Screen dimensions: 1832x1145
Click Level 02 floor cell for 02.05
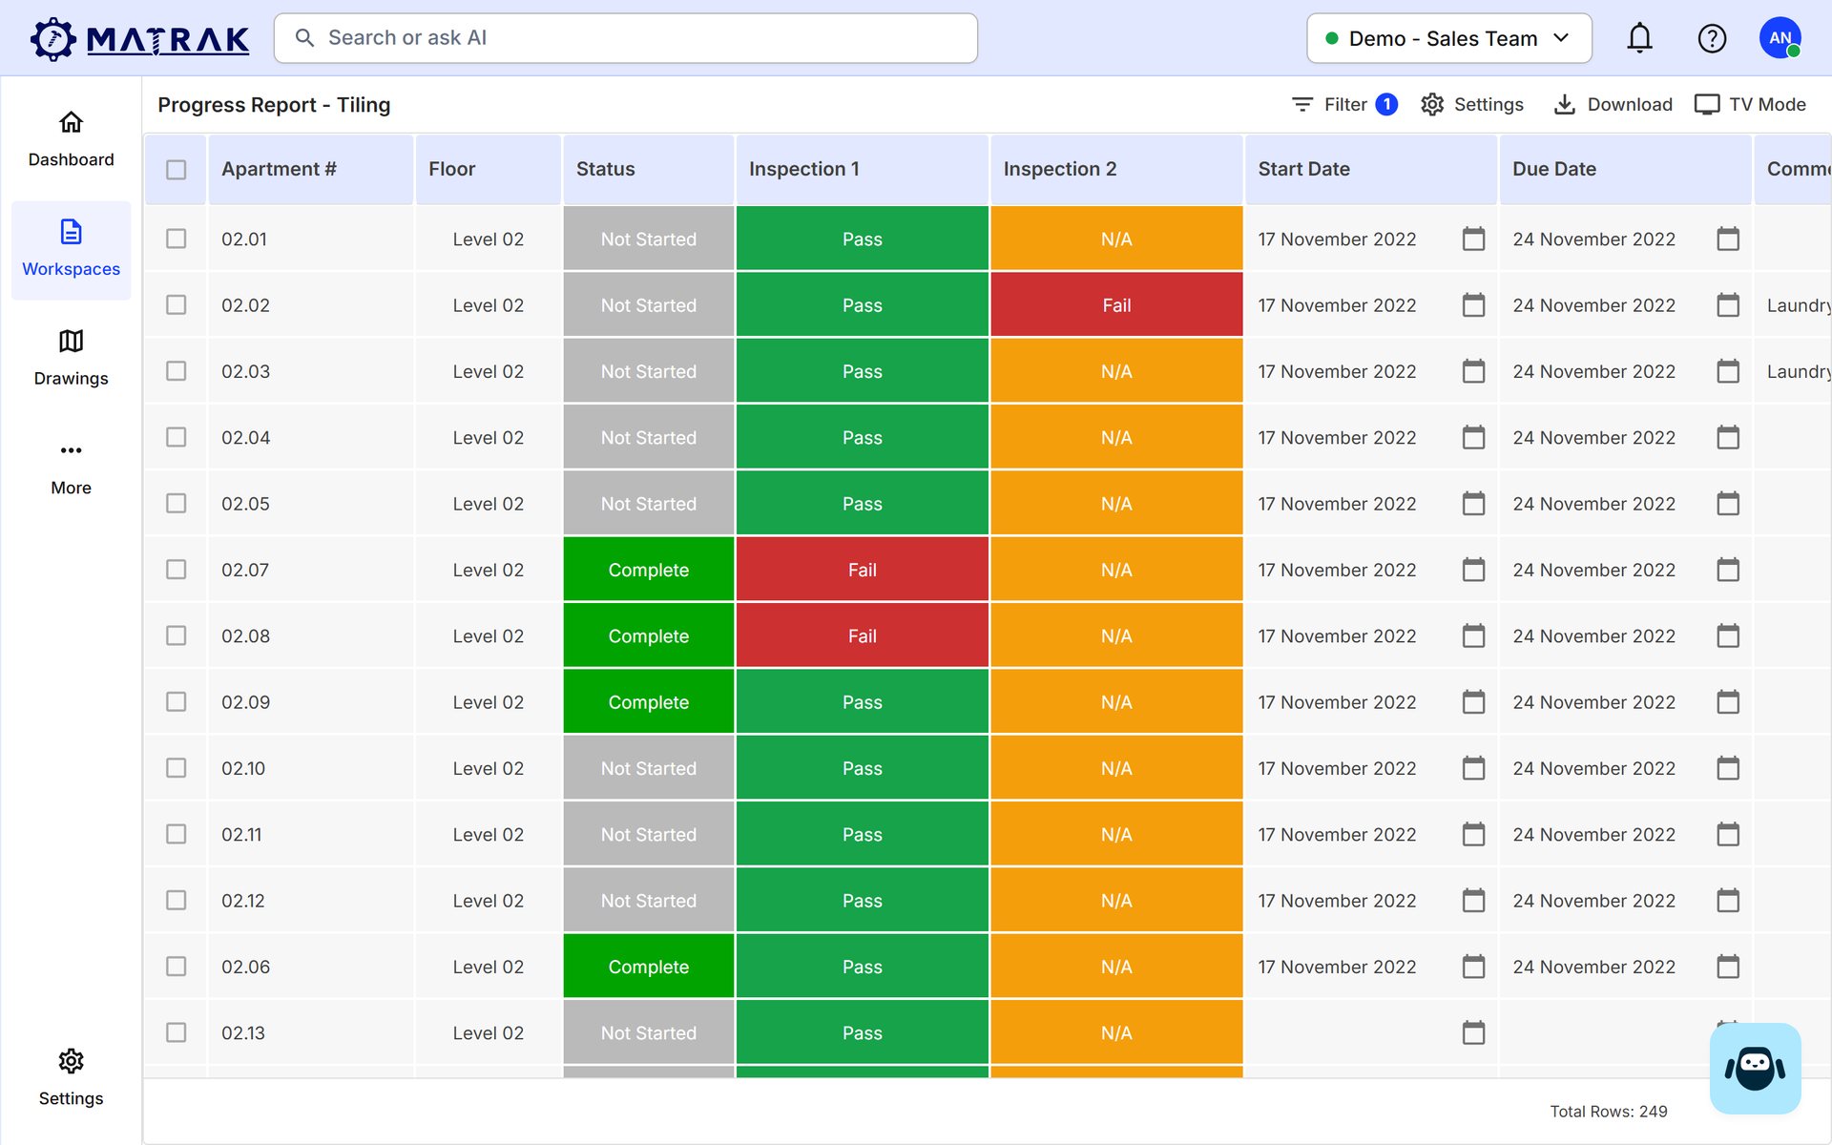(x=488, y=504)
